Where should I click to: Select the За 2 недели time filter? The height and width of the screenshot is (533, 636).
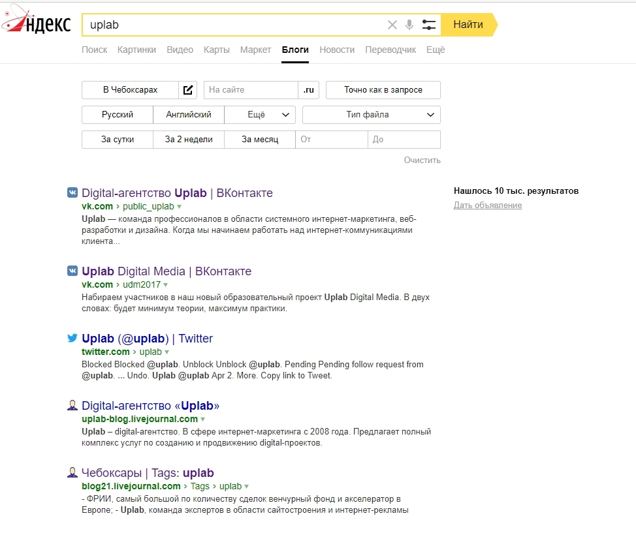(x=189, y=140)
